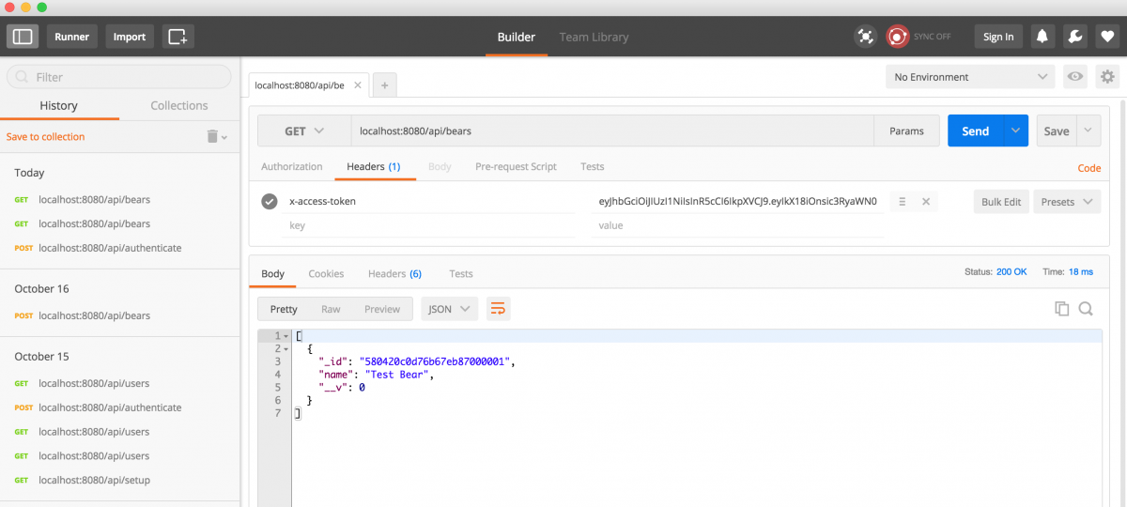Switch to the Collections tab
1127x507 pixels.
[x=178, y=105]
